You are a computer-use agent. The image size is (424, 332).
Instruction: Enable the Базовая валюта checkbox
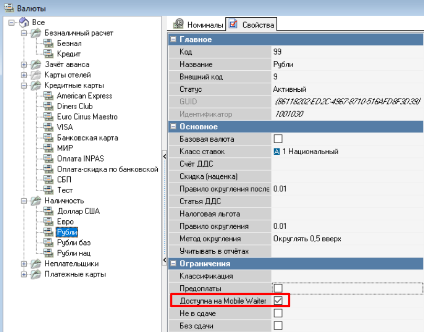tap(278, 139)
